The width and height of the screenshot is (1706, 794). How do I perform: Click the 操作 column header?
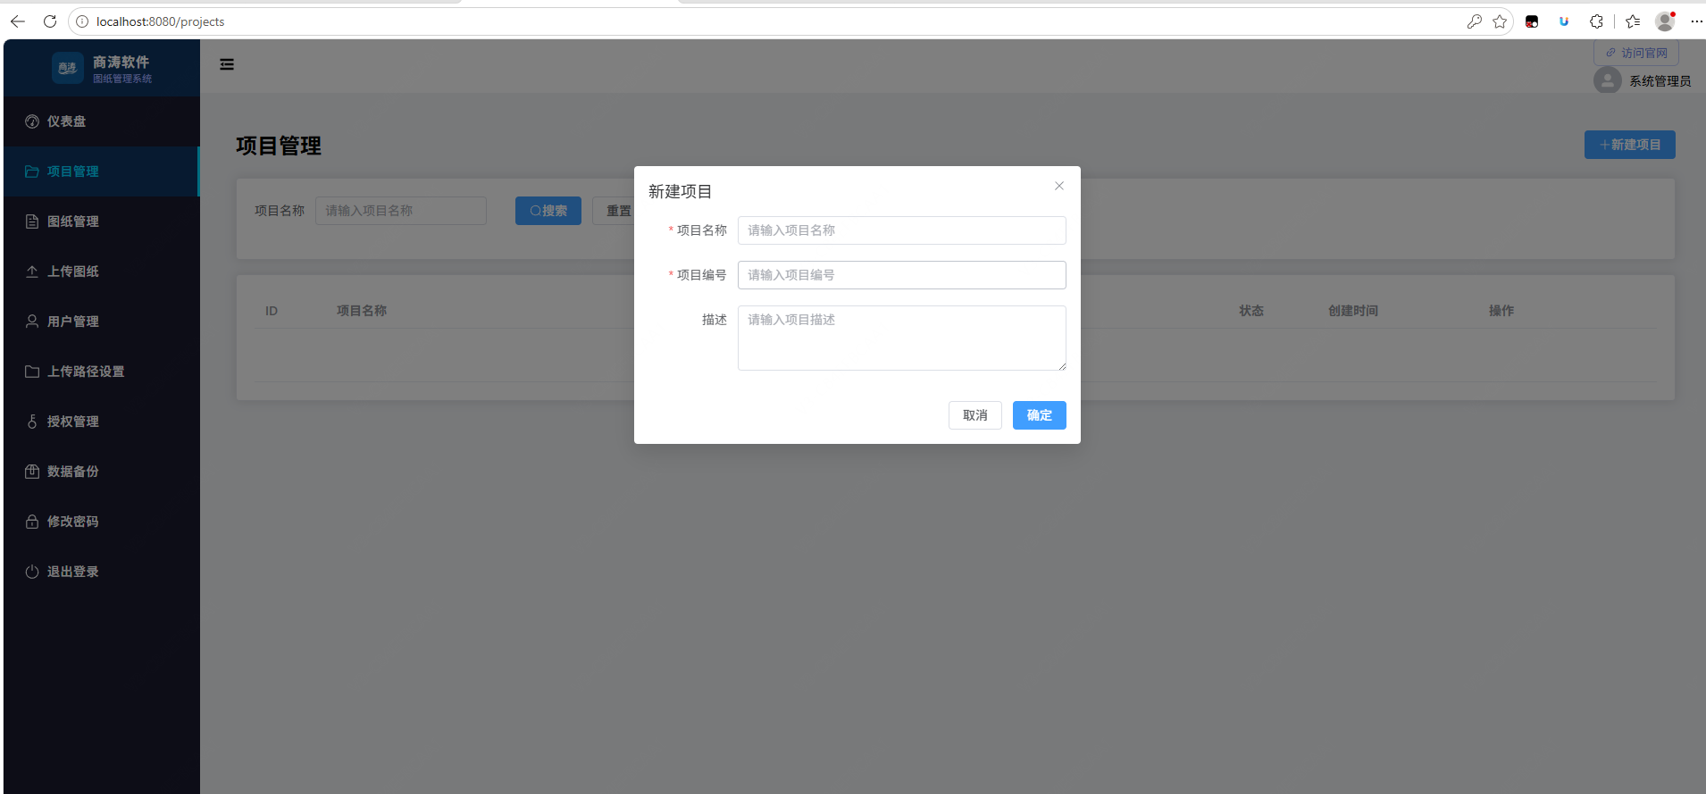click(x=1501, y=311)
